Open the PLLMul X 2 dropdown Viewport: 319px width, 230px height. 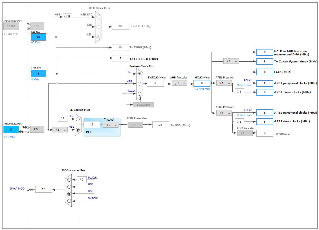tap(111, 125)
